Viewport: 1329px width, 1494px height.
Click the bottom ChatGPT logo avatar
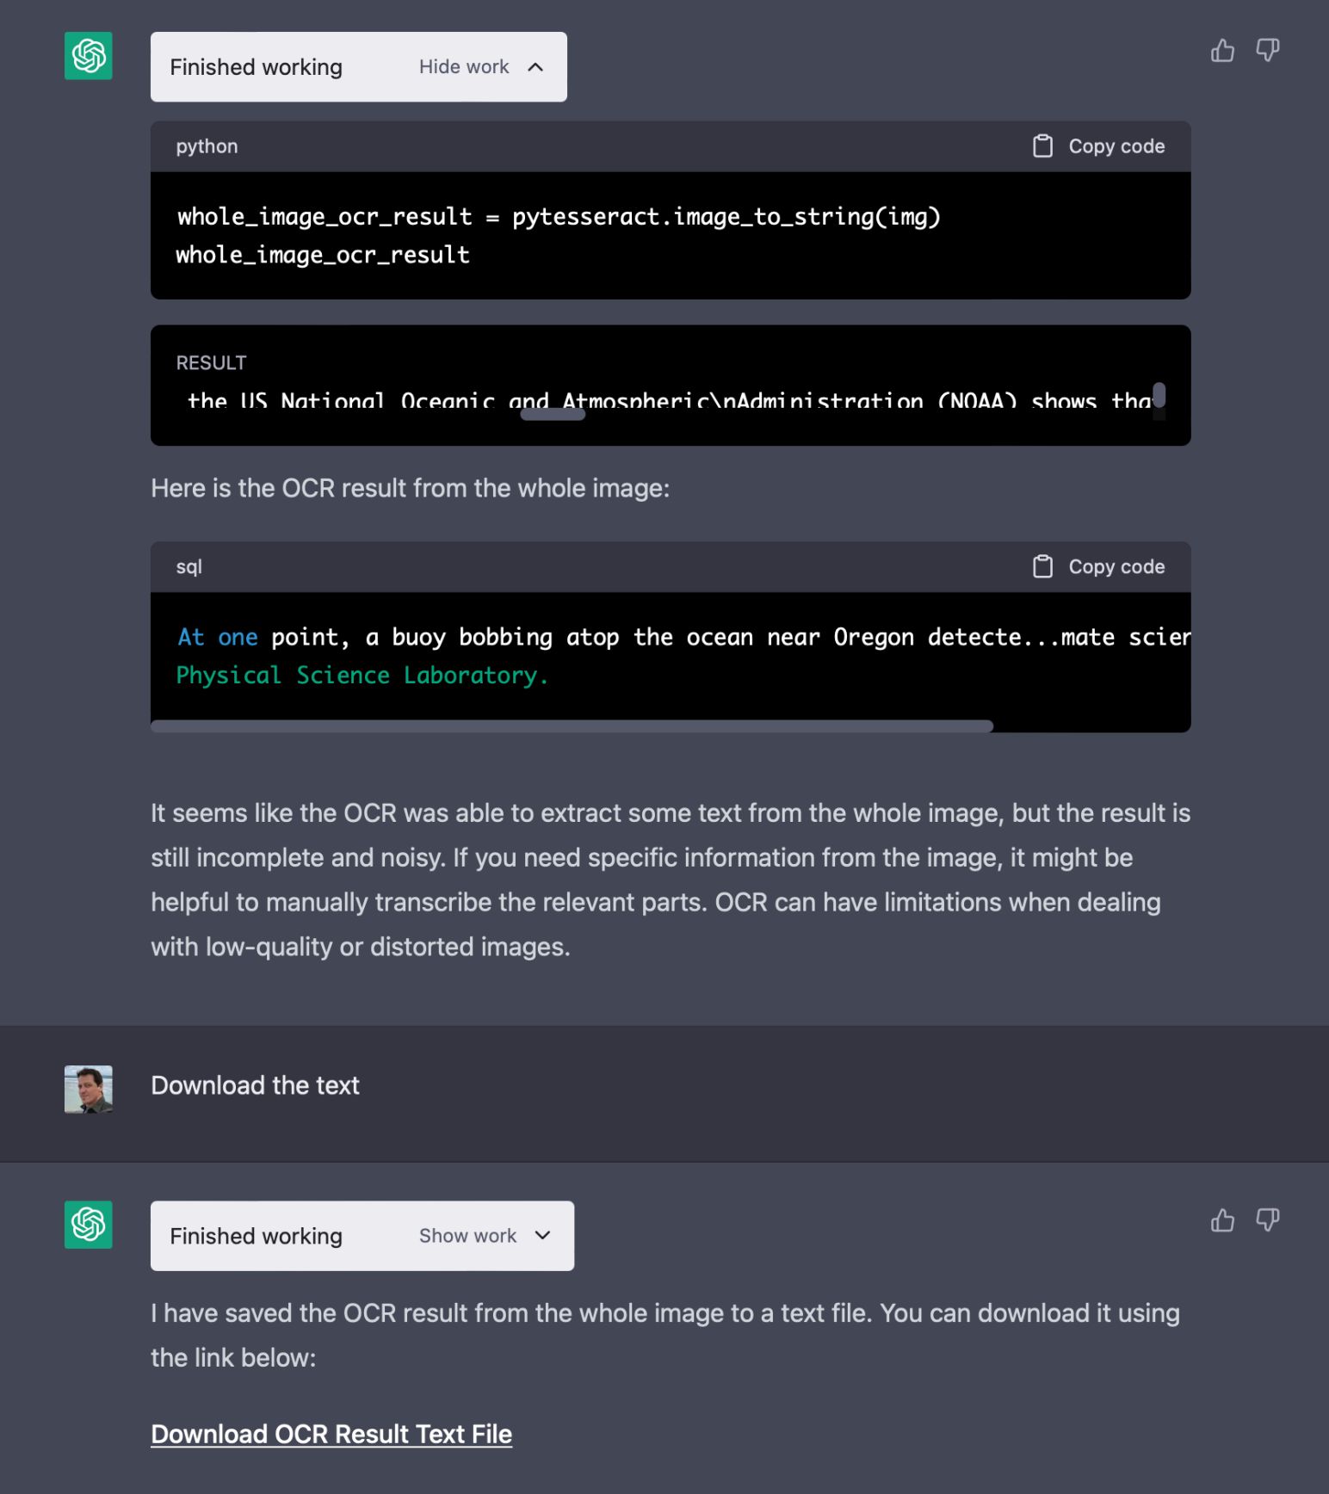pos(89,1225)
